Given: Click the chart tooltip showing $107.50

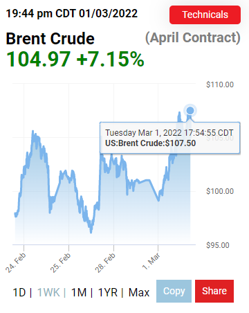Looking at the screenshot, I should (x=170, y=138).
